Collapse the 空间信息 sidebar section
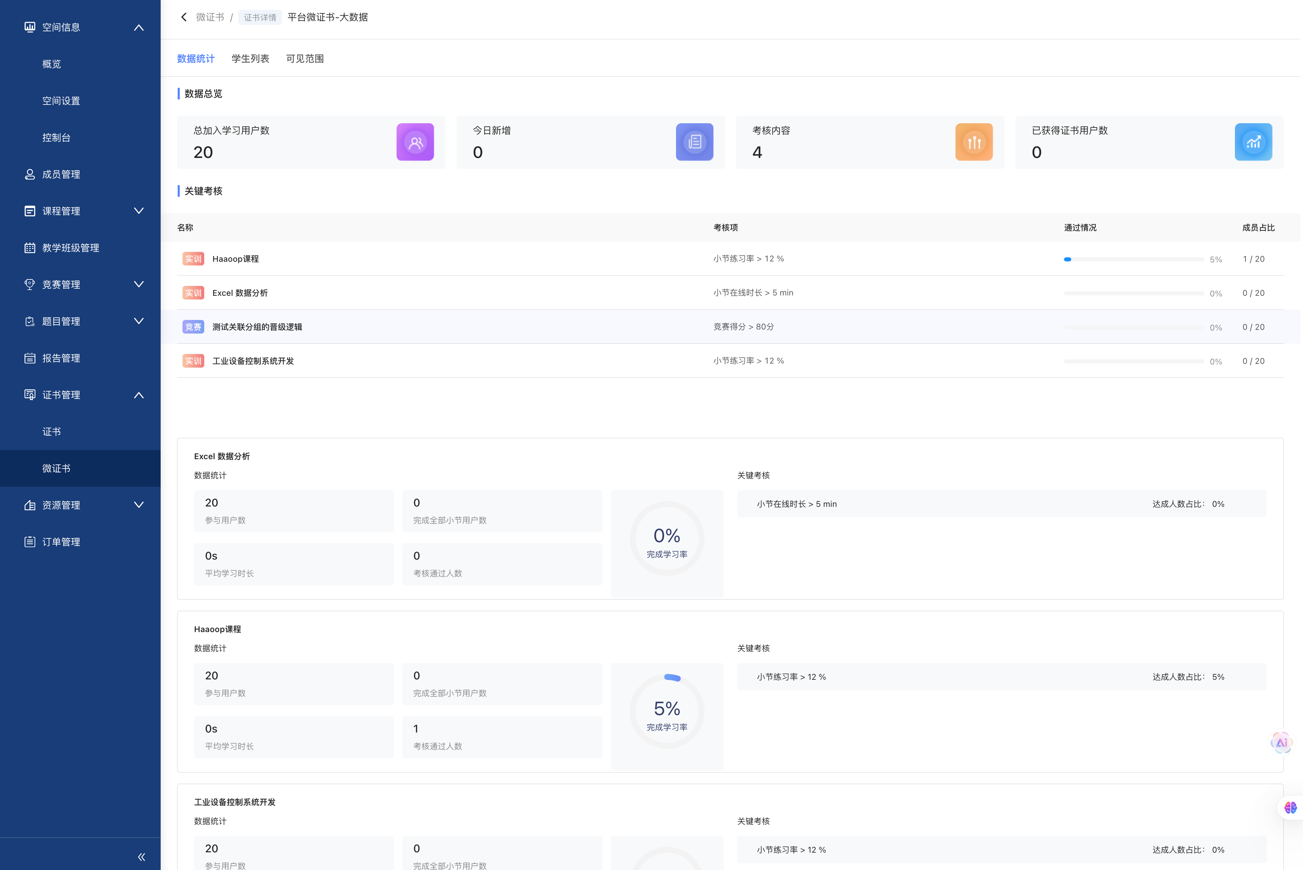This screenshot has width=1303, height=870. pos(139,27)
